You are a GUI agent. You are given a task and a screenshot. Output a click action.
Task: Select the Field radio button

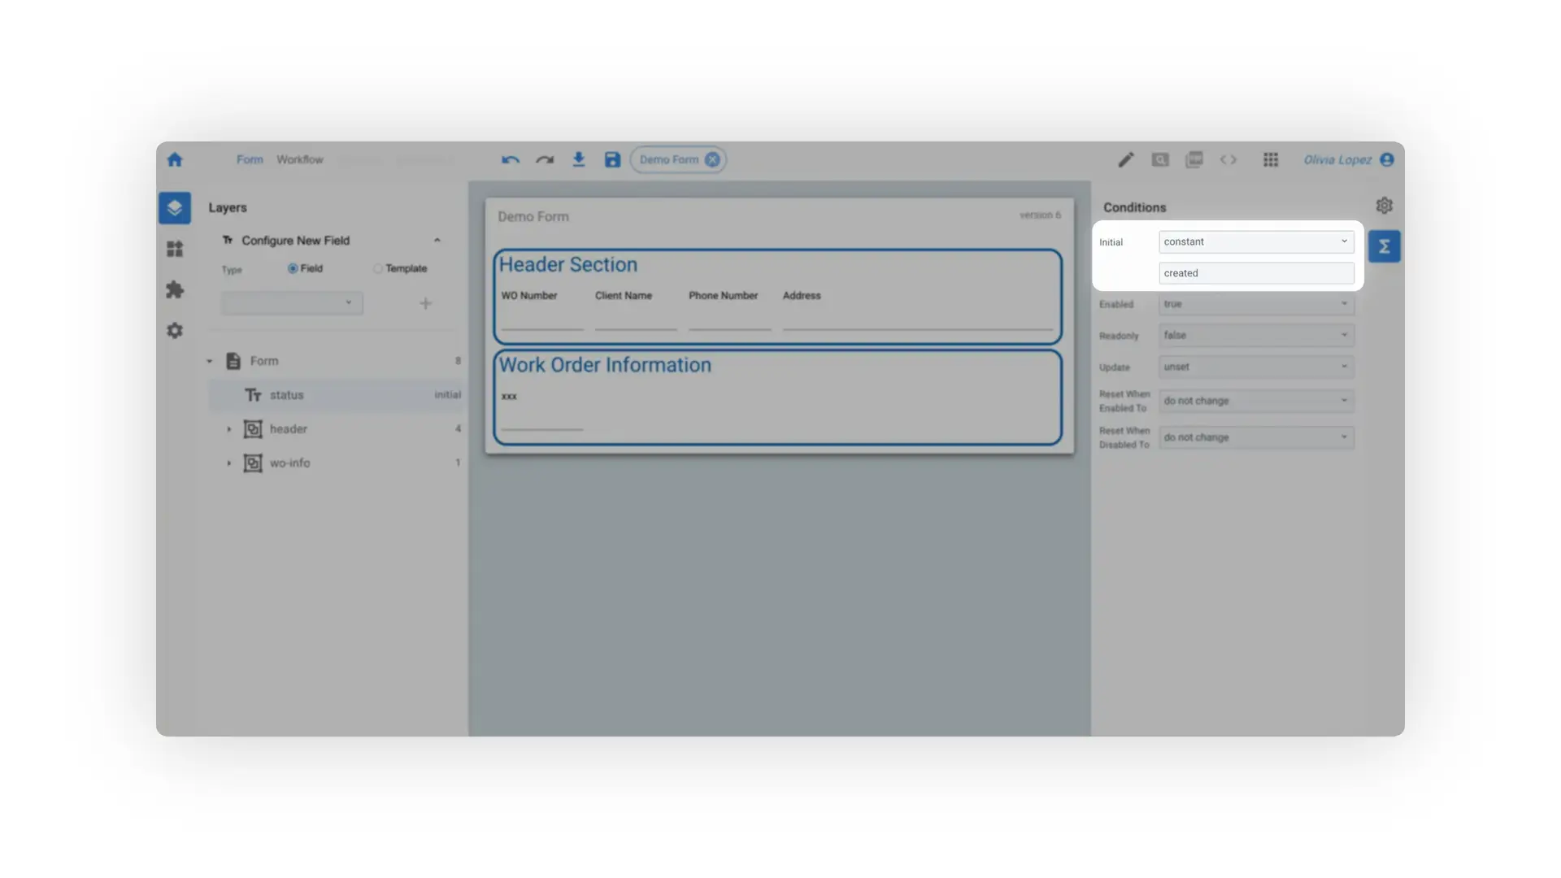tap(293, 268)
